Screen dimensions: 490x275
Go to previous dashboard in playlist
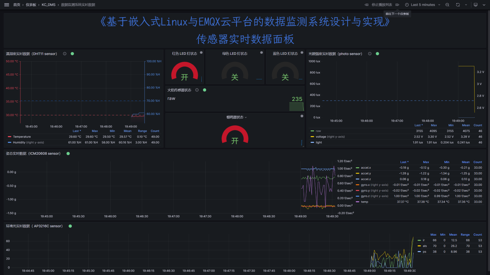point(366,5)
